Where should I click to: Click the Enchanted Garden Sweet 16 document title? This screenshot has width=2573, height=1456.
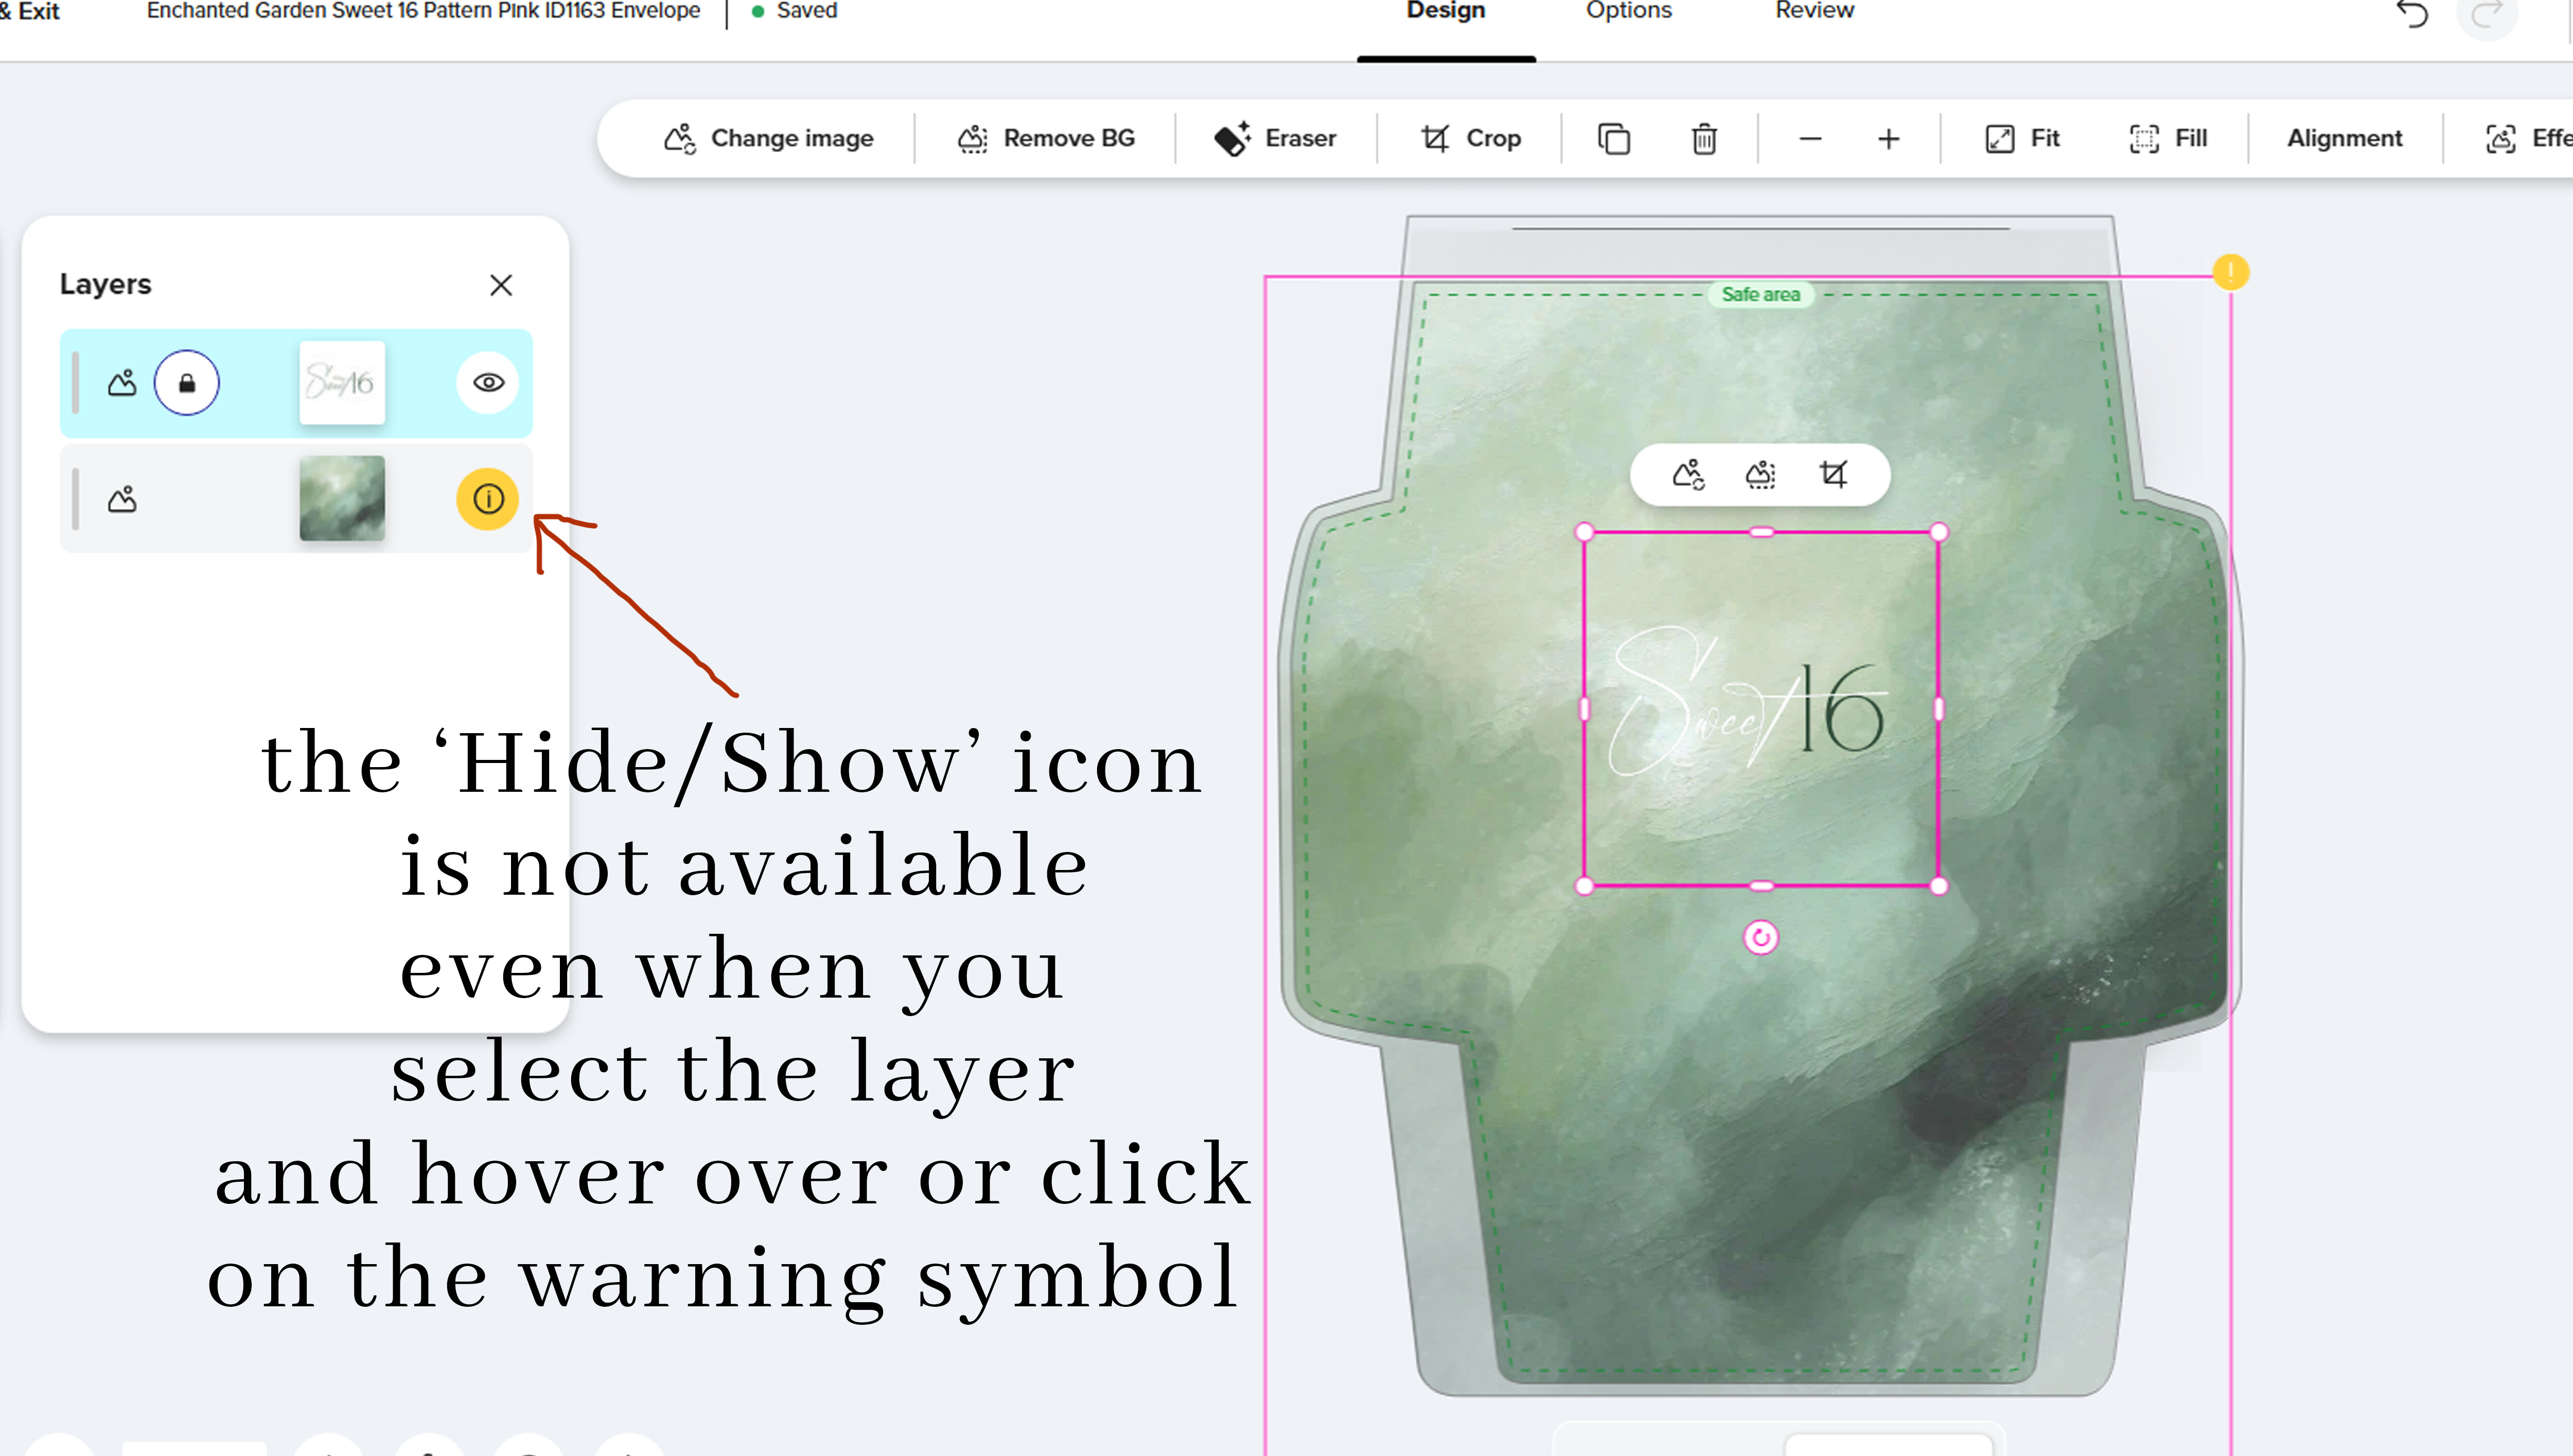click(423, 11)
